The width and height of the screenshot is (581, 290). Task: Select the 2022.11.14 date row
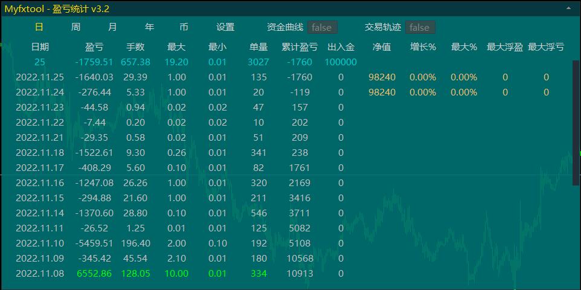(x=40, y=213)
